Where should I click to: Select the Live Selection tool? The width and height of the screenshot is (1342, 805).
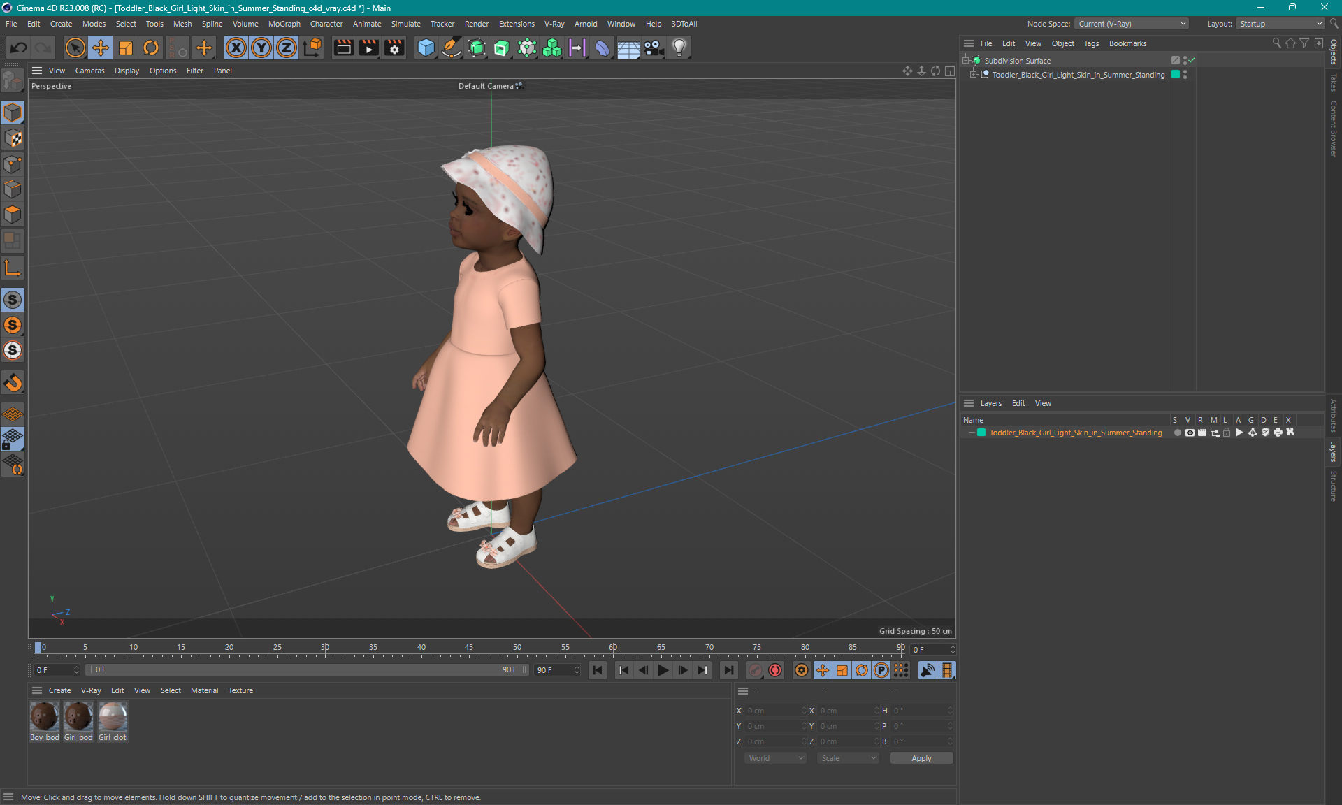pos(75,48)
